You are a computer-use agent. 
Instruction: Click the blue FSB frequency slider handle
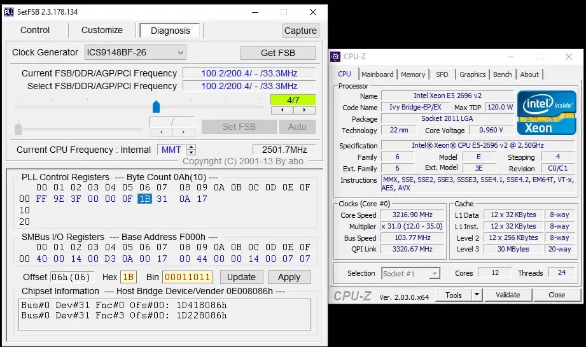pyautogui.click(x=156, y=106)
